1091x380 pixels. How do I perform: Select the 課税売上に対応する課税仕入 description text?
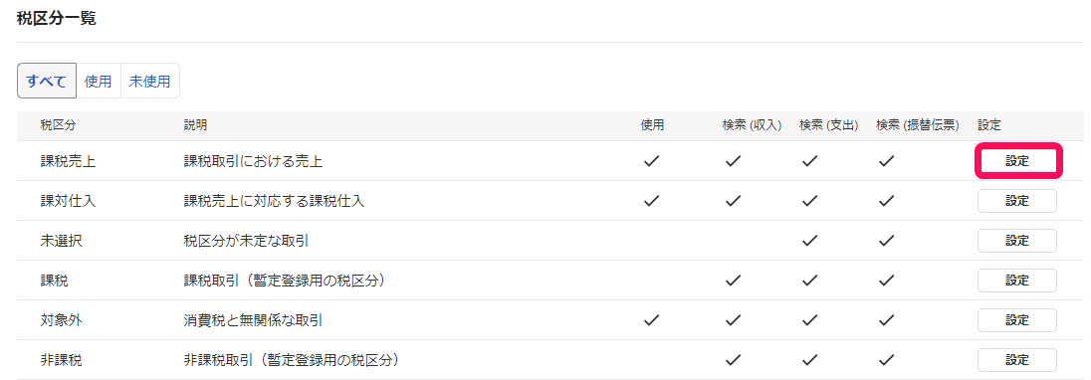pyautogui.click(x=274, y=202)
